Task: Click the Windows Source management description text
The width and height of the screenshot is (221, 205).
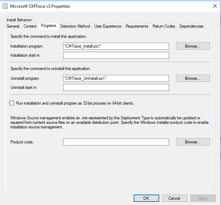Action: pyautogui.click(x=109, y=122)
